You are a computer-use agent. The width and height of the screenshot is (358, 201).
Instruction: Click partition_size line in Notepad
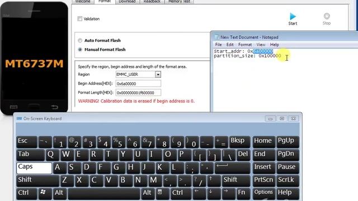coord(247,56)
